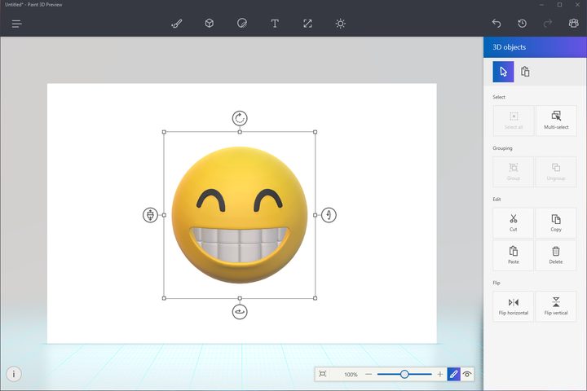Click the Redo arrow
Viewport: 587px width, 391px height.
[548, 24]
